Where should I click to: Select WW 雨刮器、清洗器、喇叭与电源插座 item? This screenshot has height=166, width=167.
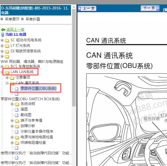[x=32, y=62]
